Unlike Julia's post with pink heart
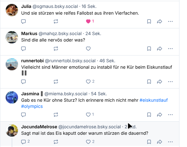This screenshot has height=147, width=187. pyautogui.click(x=88, y=21)
